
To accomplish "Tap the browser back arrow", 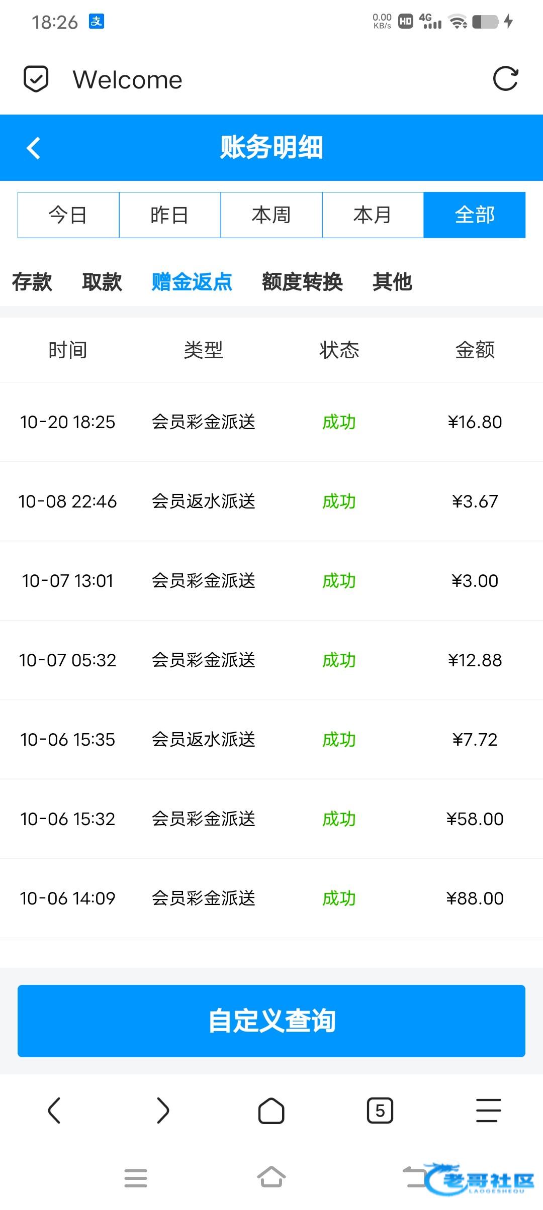I will point(54,1110).
